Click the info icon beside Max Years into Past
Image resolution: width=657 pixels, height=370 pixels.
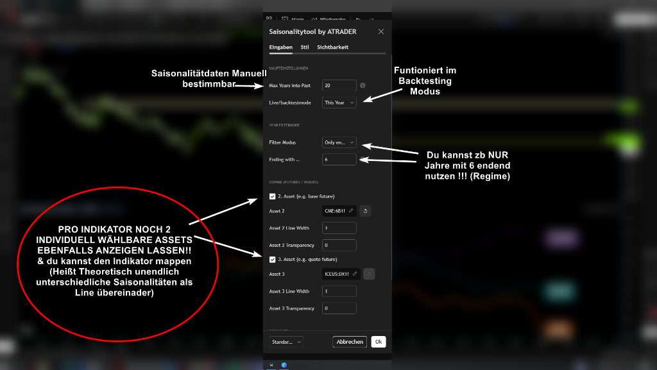[363, 85]
